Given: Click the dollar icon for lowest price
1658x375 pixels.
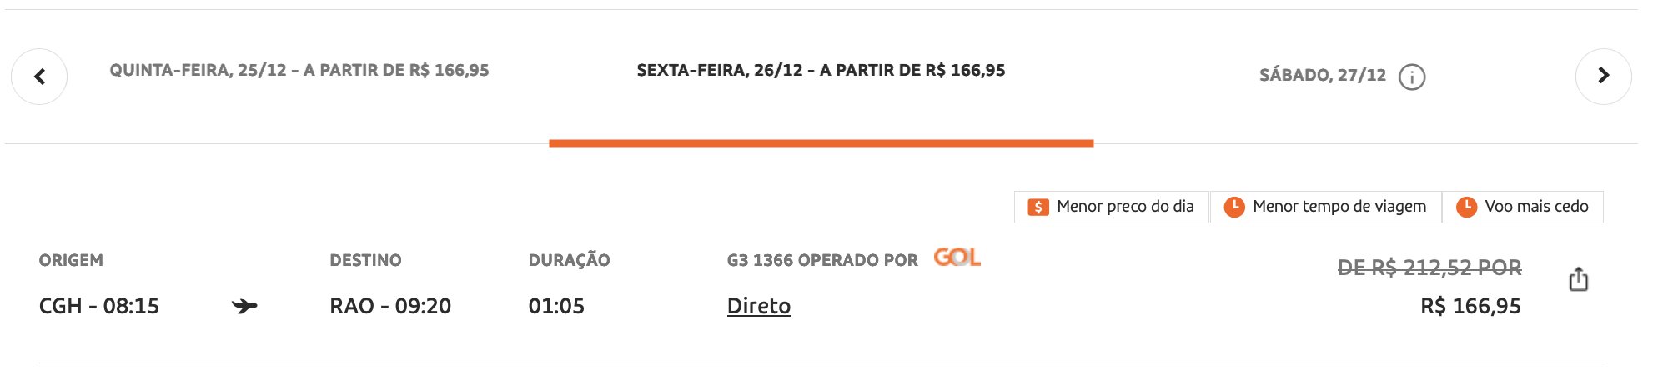Looking at the screenshot, I should click(x=1038, y=207).
